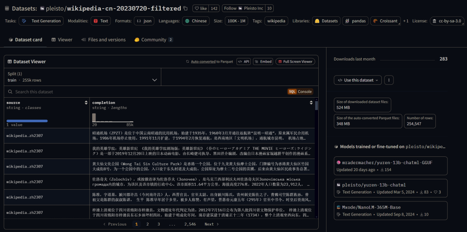
Task: Switch to the Dataset card tab
Action: point(26,40)
